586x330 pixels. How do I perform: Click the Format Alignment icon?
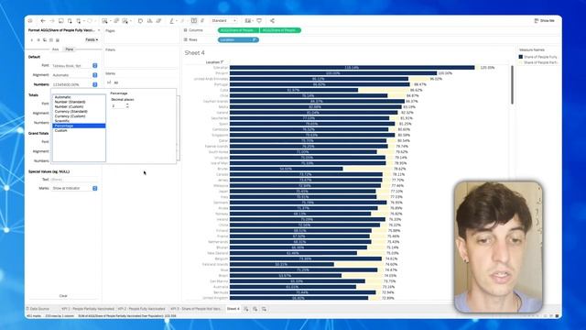pos(38,40)
